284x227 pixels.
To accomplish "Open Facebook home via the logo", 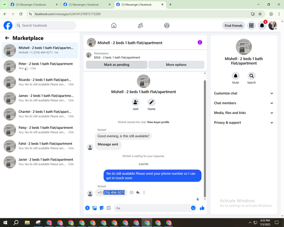I will [8, 26].
